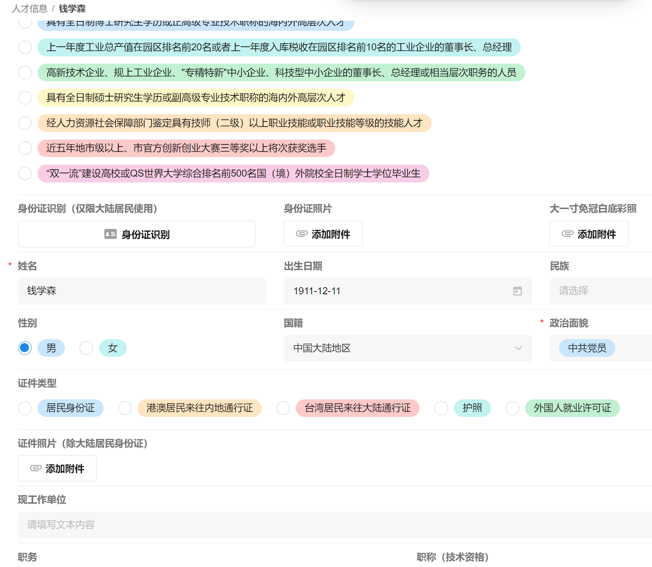
Task: Select the pink “双一流”建设高校 category tag
Action: [x=233, y=173]
